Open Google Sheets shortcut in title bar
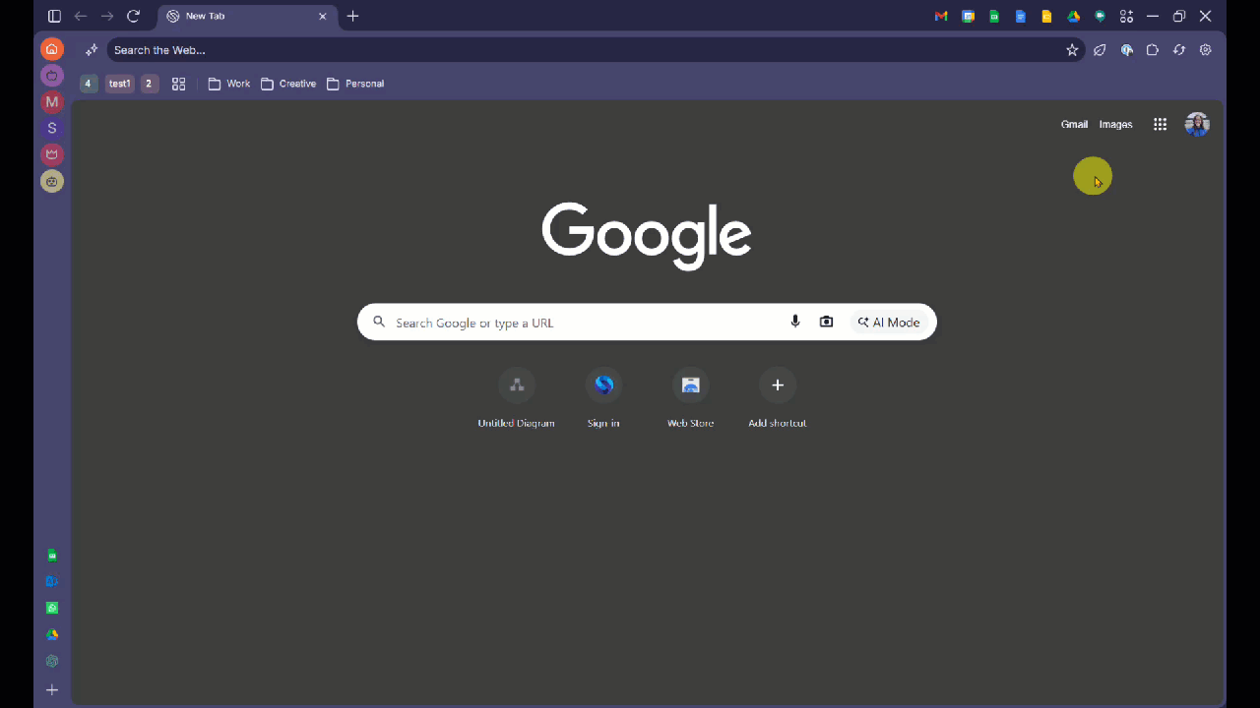 click(x=994, y=16)
